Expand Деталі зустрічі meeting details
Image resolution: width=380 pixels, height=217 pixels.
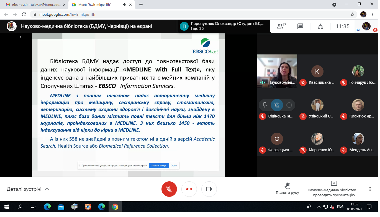click(x=28, y=189)
